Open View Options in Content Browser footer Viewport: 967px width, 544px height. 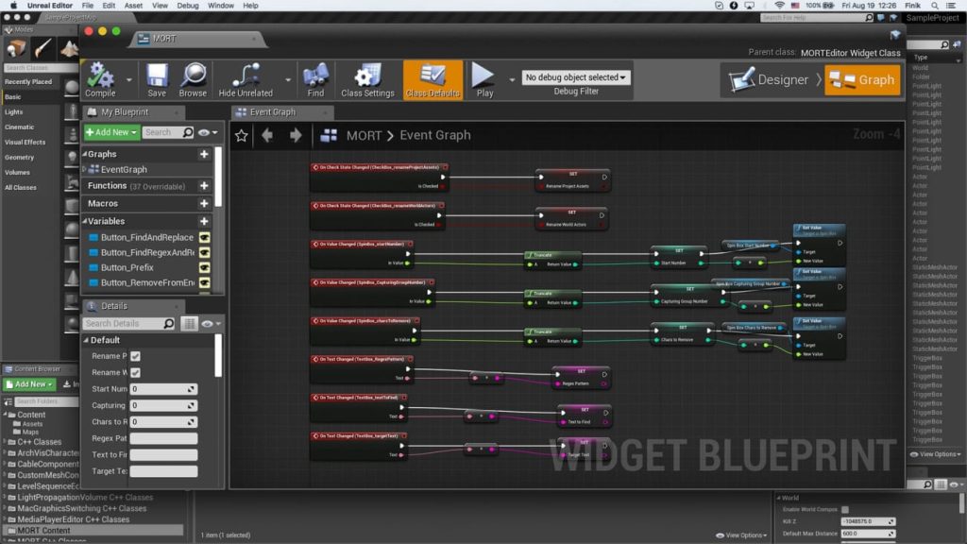point(740,535)
